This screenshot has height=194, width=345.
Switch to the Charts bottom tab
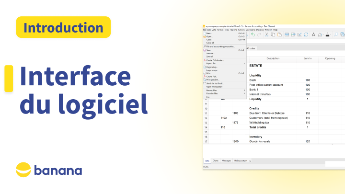216,161
